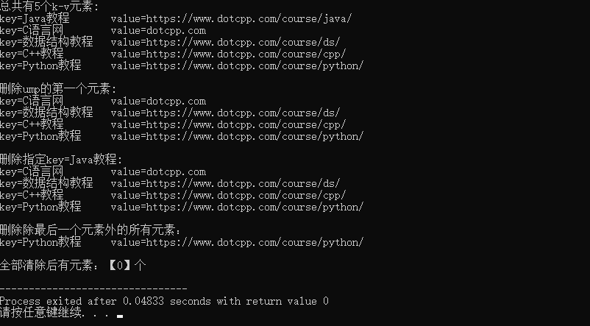The image size is (590, 326).
Task: Click the "key=Java教程" entry in first list
Action: click(x=35, y=18)
